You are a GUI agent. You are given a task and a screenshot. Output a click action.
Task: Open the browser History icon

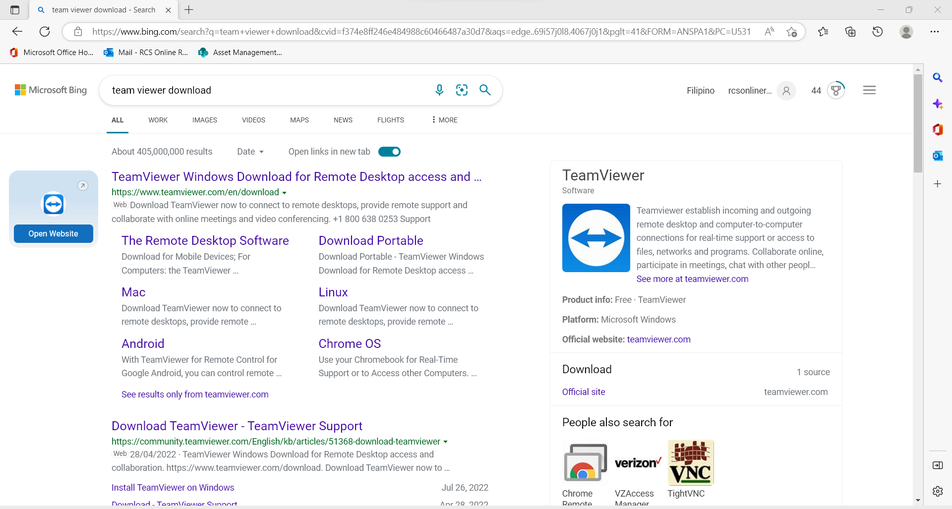click(x=878, y=32)
